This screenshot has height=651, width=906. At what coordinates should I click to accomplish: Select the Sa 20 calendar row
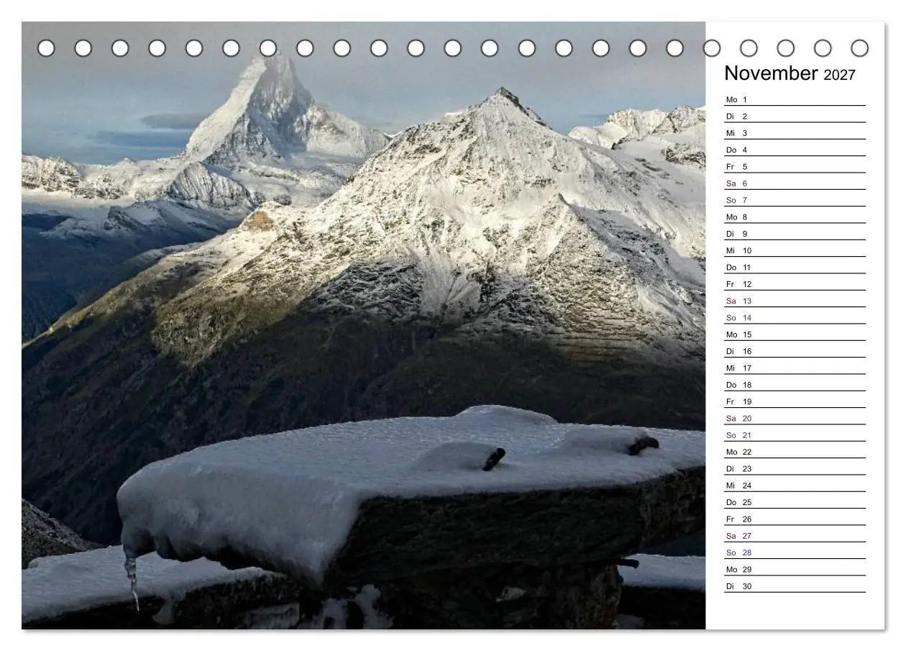795,418
